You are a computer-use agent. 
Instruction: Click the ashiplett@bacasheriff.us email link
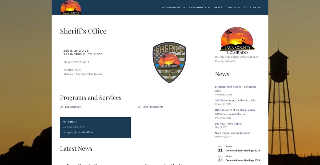78,132
